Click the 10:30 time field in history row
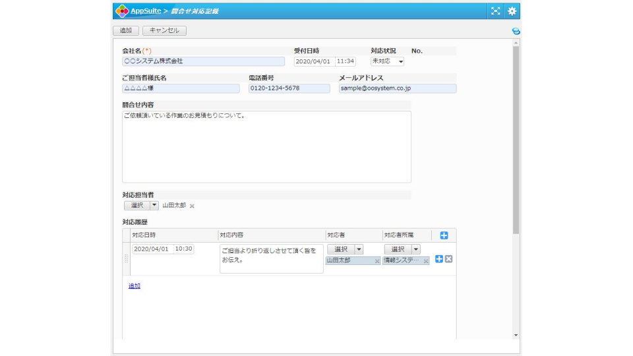Image resolution: width=633 pixels, height=356 pixels. coord(184,249)
